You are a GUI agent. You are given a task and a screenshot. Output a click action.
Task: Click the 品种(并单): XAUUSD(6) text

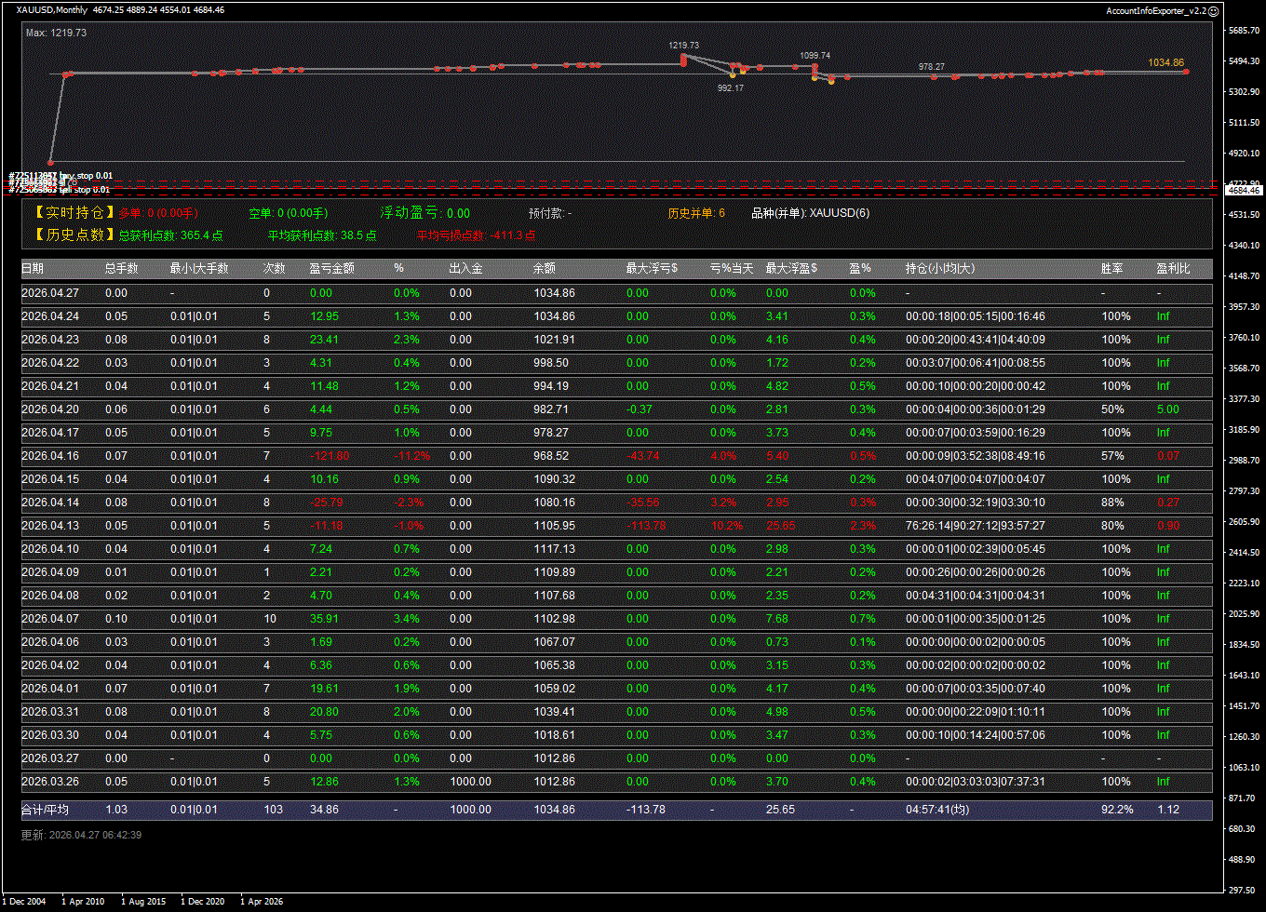[810, 213]
